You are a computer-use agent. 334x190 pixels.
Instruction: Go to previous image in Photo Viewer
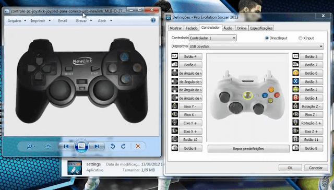(x=66, y=146)
